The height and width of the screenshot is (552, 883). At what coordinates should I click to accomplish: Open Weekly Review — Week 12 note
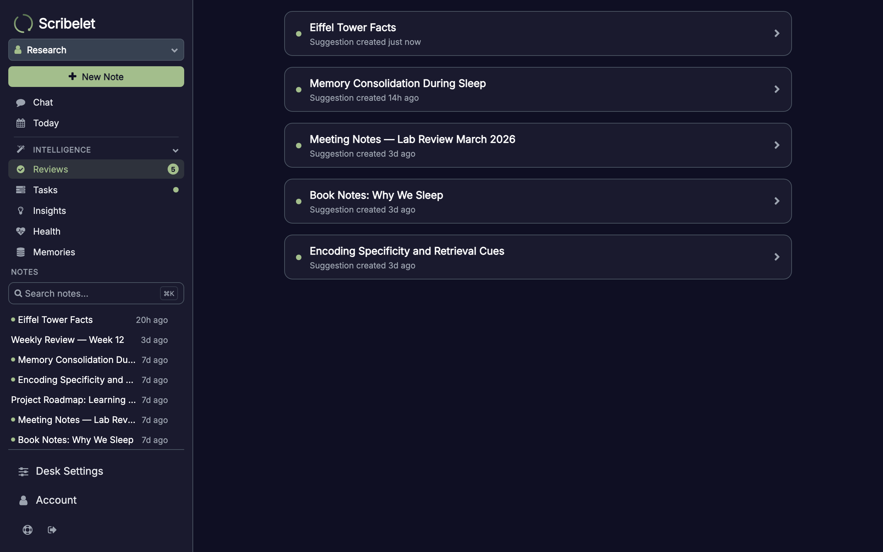coord(89,340)
